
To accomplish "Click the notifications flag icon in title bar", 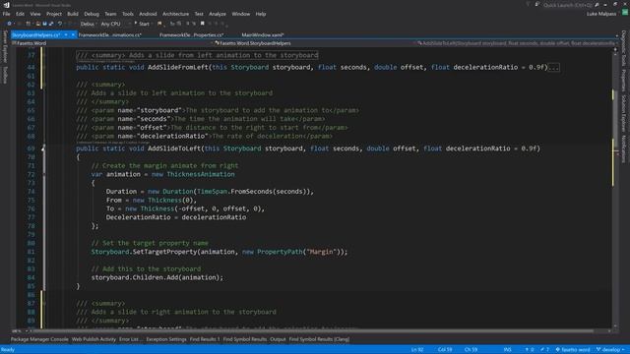I will click(528, 5).
